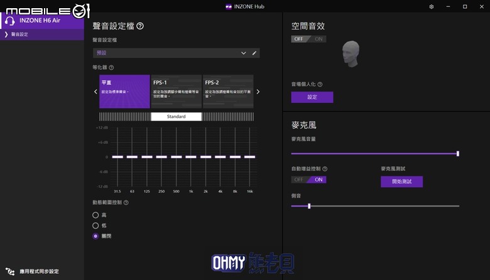Click the 125 Hz equalizer band slider
This screenshot has height=280, width=490.
[147, 157]
